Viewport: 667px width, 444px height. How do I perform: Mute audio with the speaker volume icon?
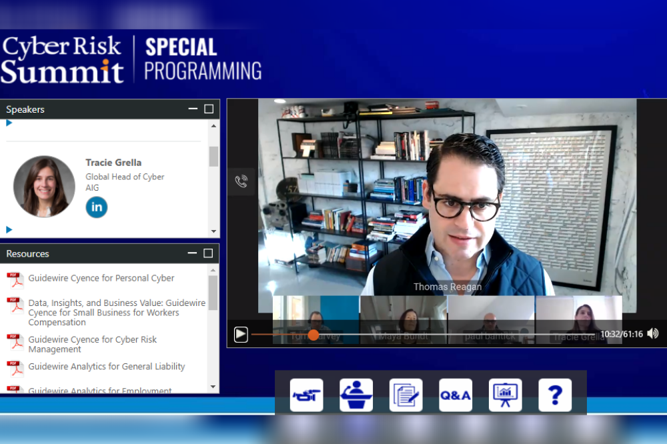(653, 334)
